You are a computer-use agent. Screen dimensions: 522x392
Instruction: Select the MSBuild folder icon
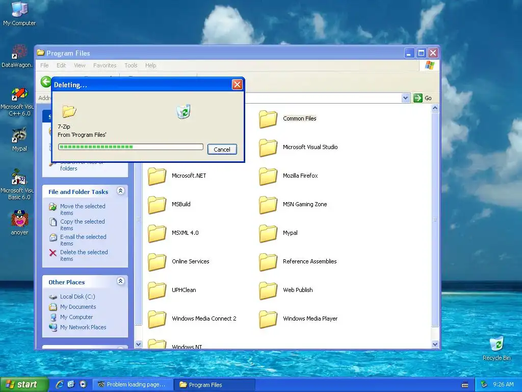click(x=157, y=205)
